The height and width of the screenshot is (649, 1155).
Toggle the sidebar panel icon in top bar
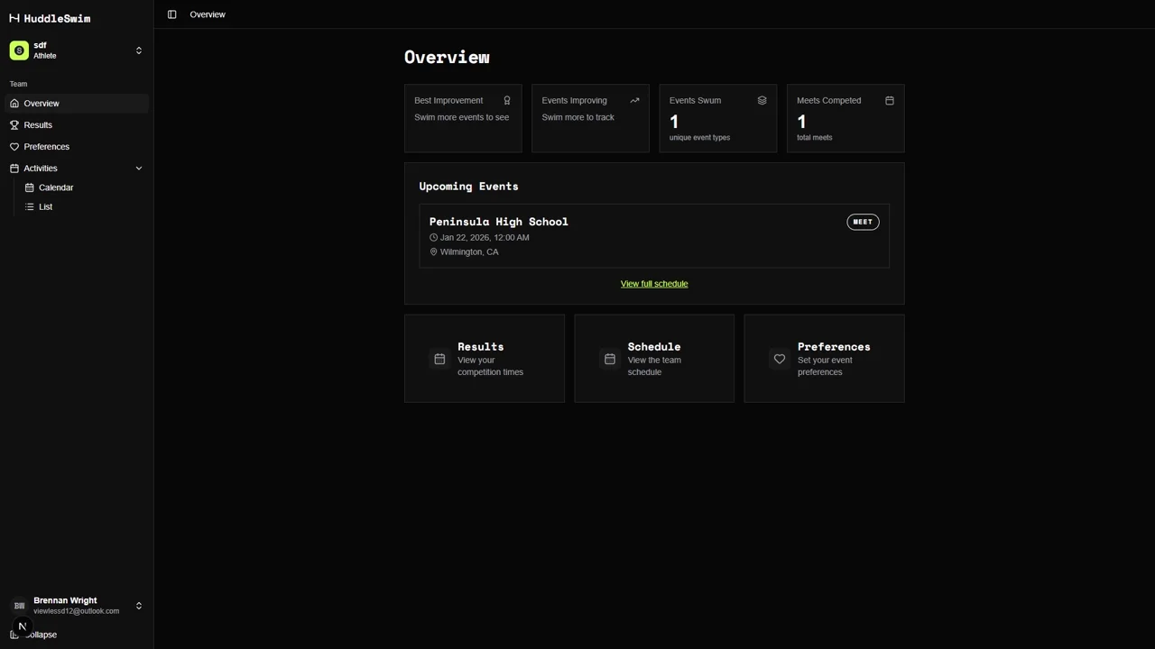171,14
